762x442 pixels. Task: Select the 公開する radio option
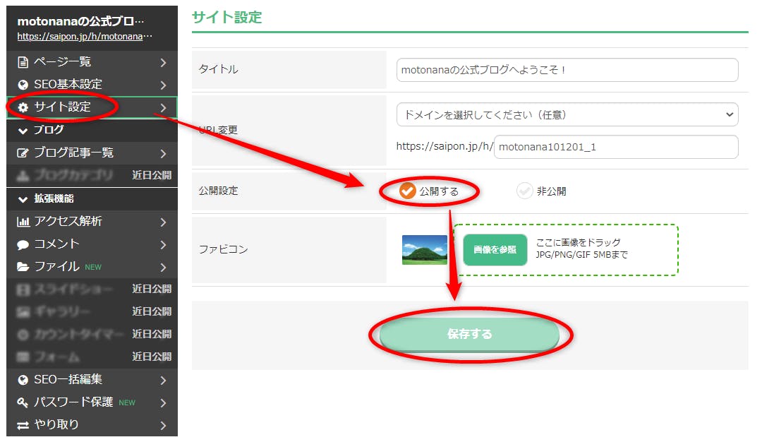tap(408, 191)
